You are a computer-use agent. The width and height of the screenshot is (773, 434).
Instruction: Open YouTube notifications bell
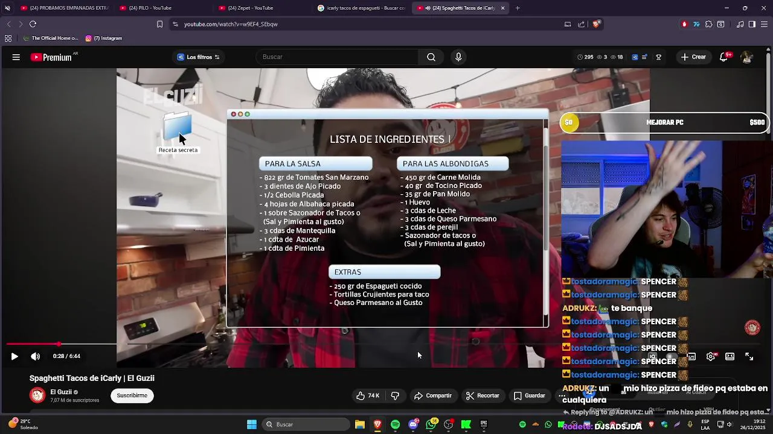724,57
